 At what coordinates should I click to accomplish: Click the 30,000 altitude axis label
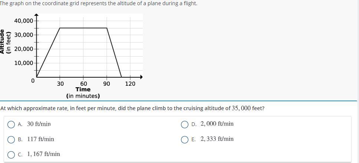[24, 35]
